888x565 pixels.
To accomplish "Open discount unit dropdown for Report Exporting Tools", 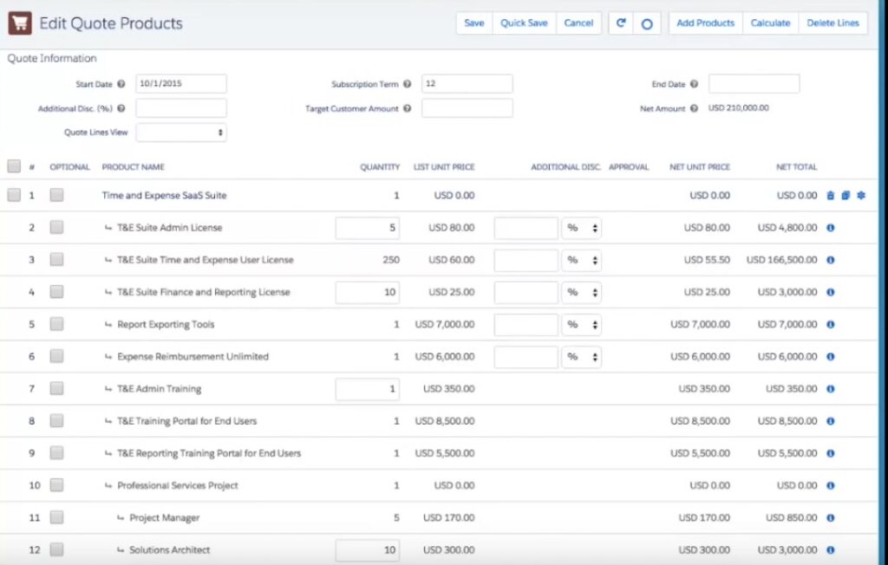I will (x=582, y=325).
